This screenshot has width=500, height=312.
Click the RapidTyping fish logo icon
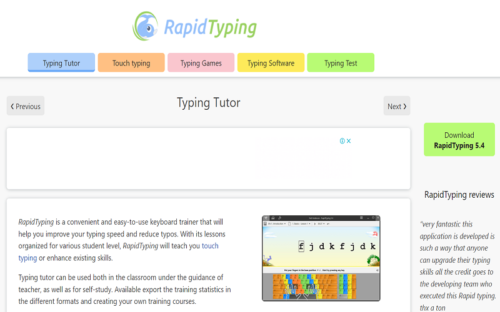pyautogui.click(x=146, y=26)
